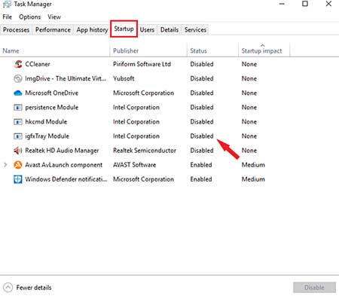Select the Windows Defender notificati... entry
This screenshot has width=339, height=299.
[x=66, y=179]
